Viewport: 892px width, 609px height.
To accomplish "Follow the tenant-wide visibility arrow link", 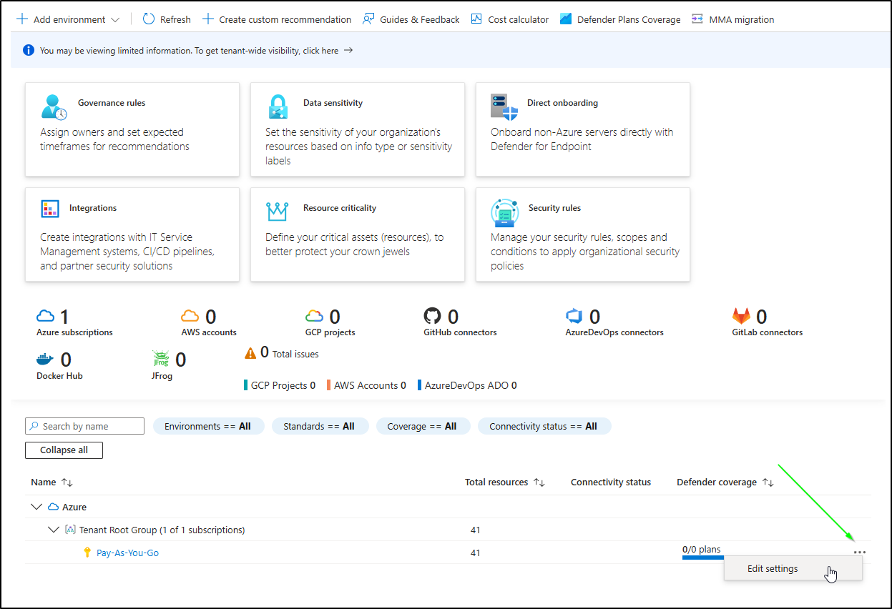I will 348,50.
